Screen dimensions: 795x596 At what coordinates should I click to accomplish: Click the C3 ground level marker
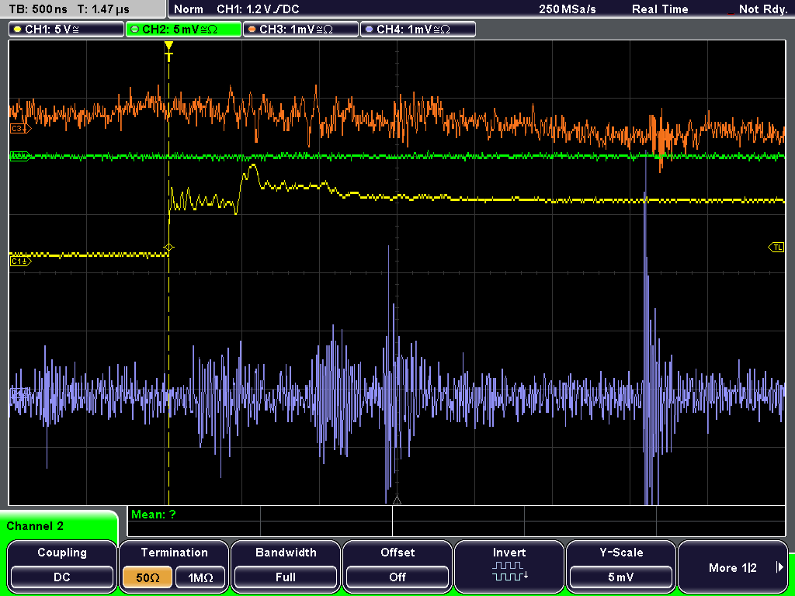click(x=21, y=129)
